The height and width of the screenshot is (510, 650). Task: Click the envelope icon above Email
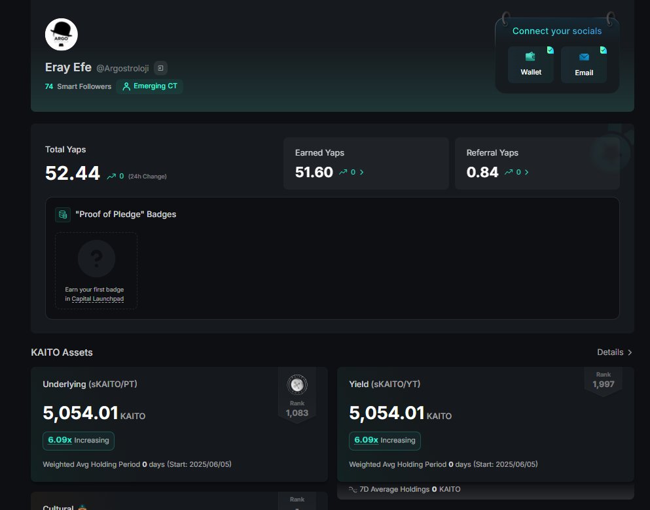584,57
